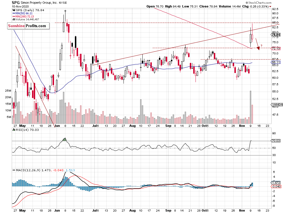
Task: Click the Open 76.70 value
Action: (155, 6)
